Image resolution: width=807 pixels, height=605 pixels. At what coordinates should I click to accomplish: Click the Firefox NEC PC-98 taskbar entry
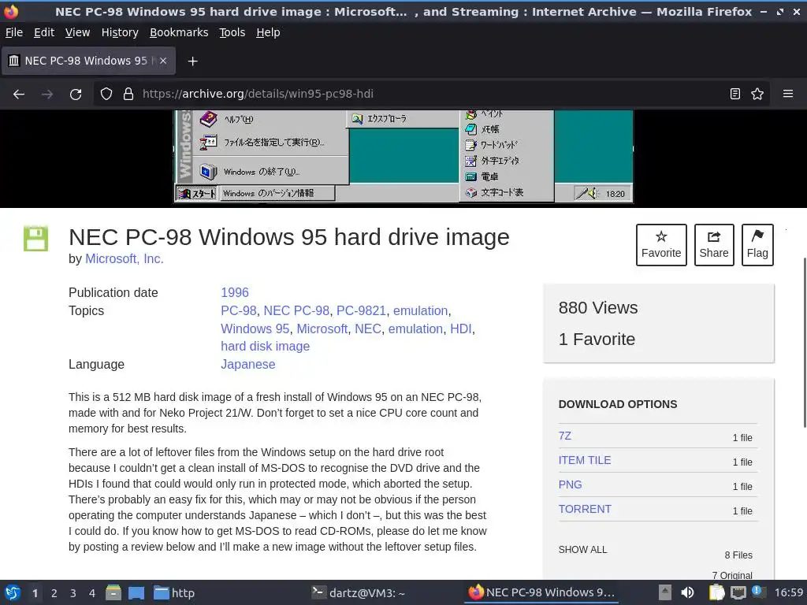[542, 592]
